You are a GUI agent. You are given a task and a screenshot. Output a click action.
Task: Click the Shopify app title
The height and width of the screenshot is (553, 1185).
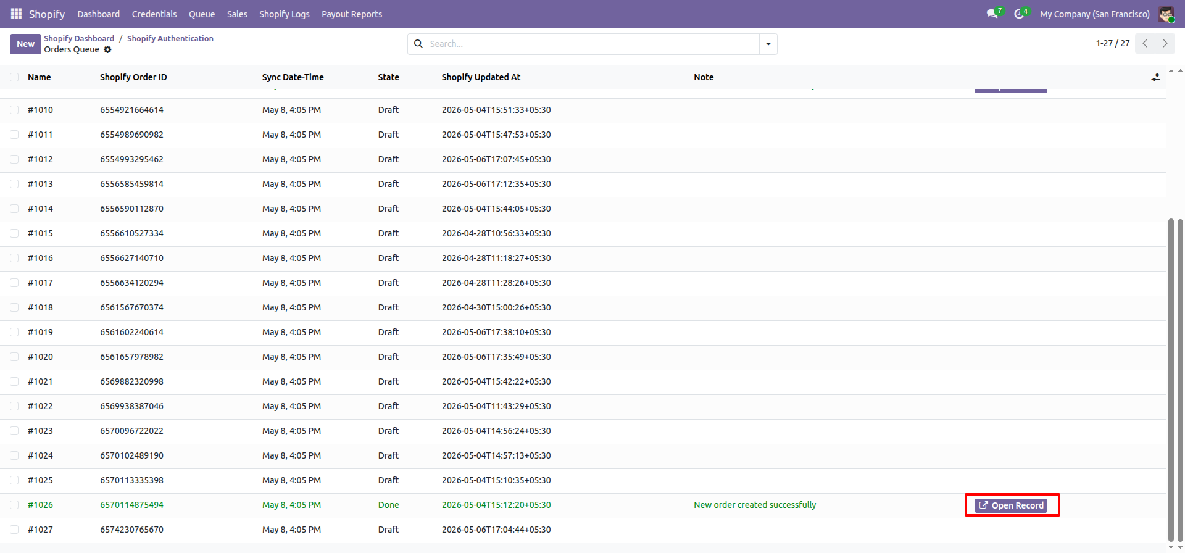47,14
